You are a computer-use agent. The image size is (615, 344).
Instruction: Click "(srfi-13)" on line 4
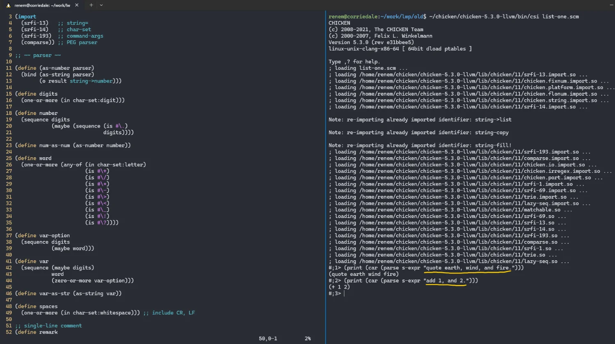(35, 23)
